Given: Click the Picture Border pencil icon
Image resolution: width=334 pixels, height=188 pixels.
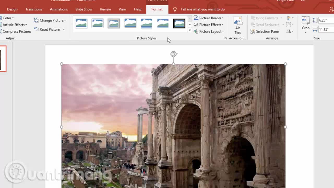Looking at the screenshot, I should pos(196,18).
